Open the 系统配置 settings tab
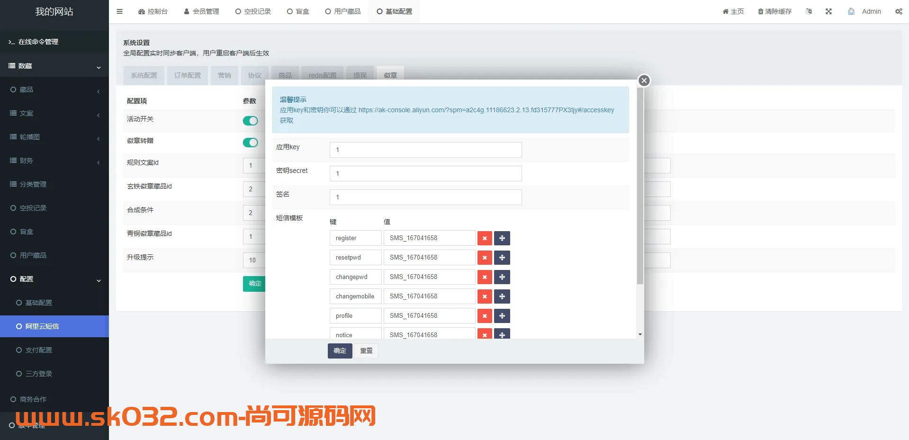Image resolution: width=909 pixels, height=440 pixels. (144, 75)
